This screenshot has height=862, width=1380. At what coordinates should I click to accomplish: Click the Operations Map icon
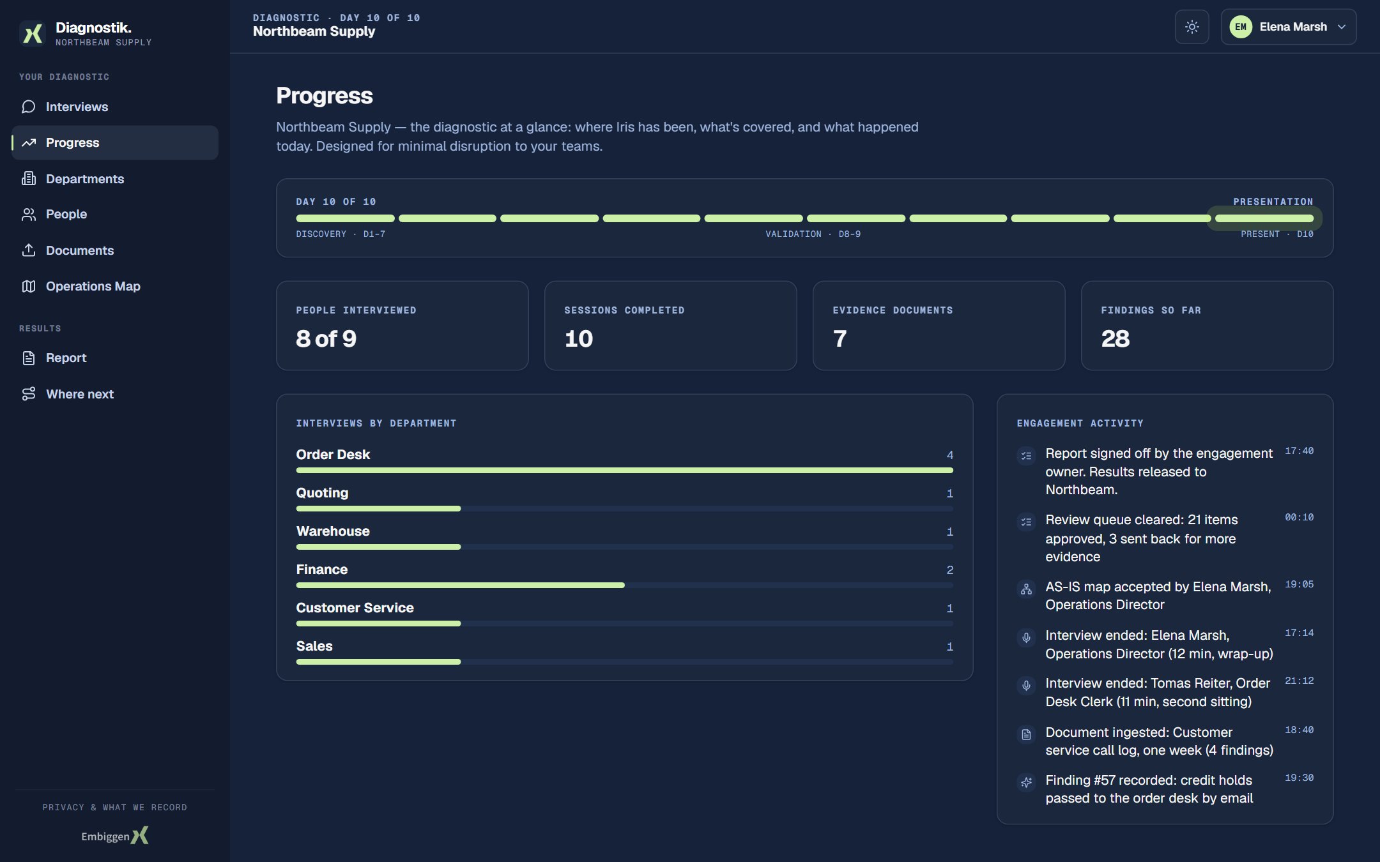[x=29, y=286]
